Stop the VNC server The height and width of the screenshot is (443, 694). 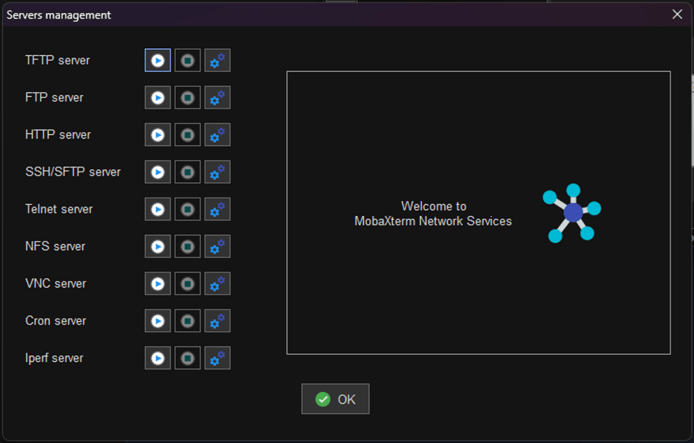[x=188, y=284]
